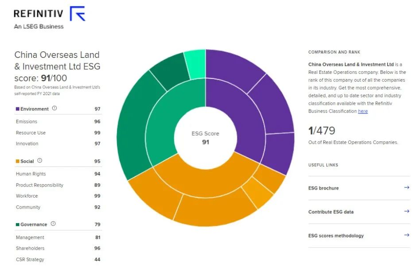This screenshot has width=415, height=266.
Task: Follow the Contribute ESG data link
Action: (331, 212)
